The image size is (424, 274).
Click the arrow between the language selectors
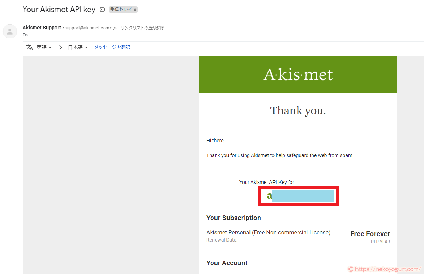[60, 47]
